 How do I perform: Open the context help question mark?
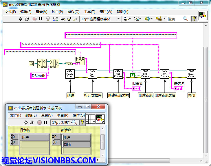194,19
